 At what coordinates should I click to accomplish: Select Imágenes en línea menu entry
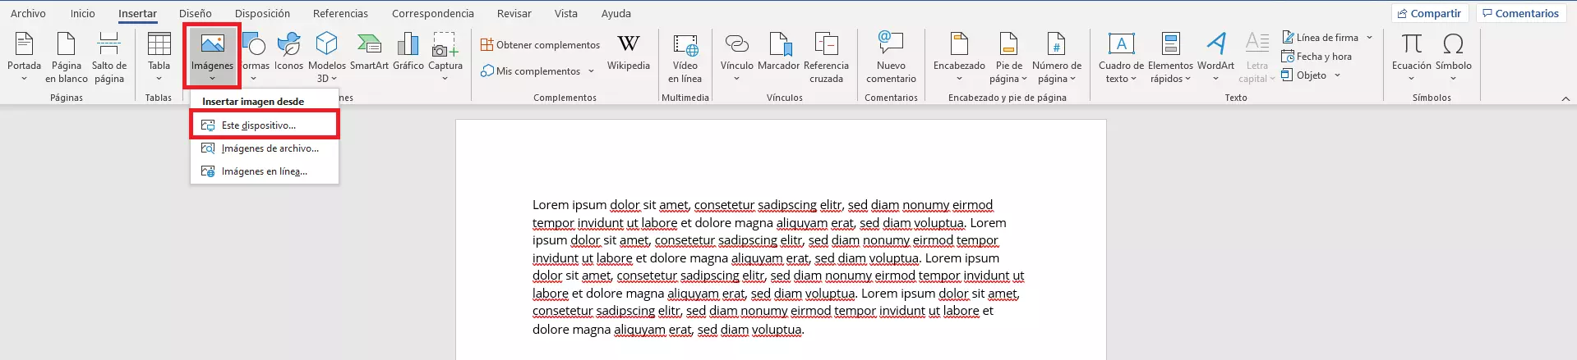tap(264, 171)
